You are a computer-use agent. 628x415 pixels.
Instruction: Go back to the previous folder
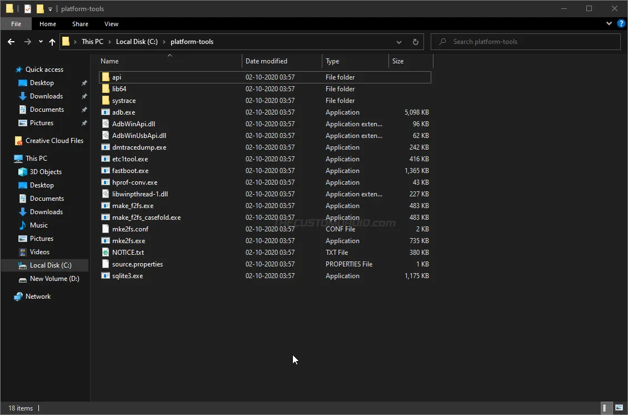coord(11,42)
